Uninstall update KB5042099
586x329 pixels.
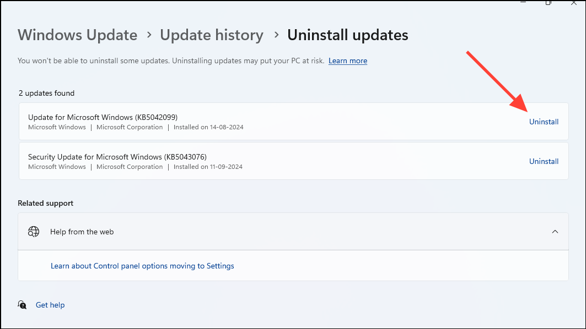pos(544,122)
